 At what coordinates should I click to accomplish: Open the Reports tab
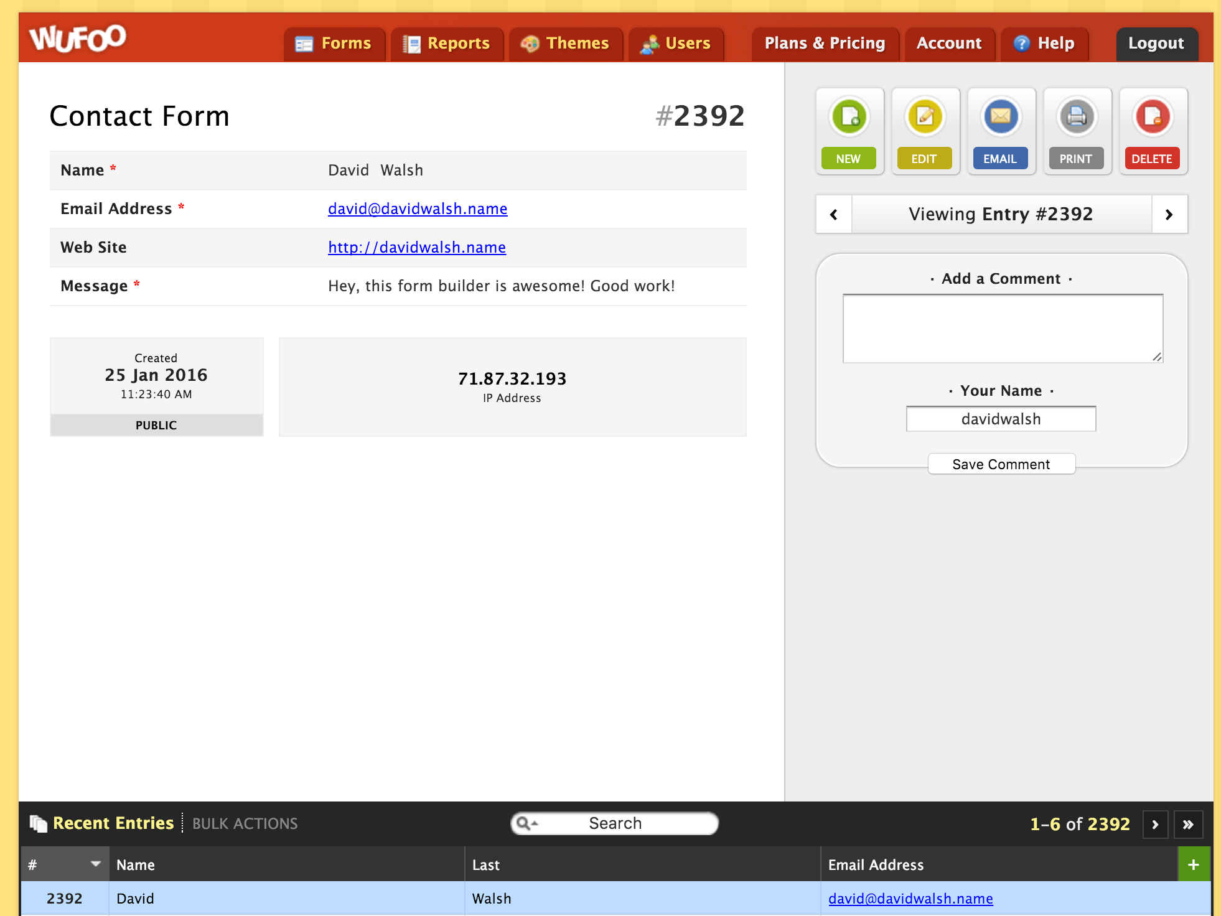click(447, 44)
